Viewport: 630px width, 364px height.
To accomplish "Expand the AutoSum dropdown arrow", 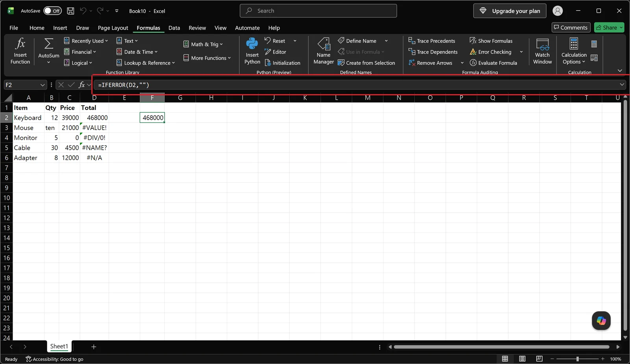I will (x=49, y=62).
